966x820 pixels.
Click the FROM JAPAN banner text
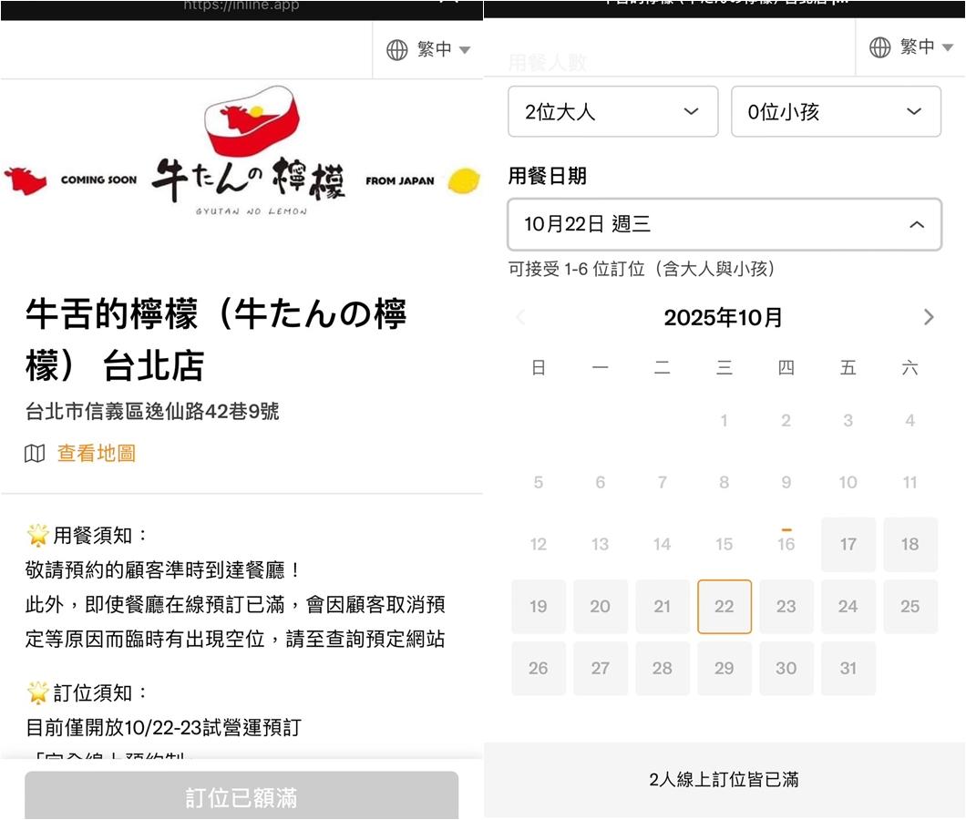point(400,180)
